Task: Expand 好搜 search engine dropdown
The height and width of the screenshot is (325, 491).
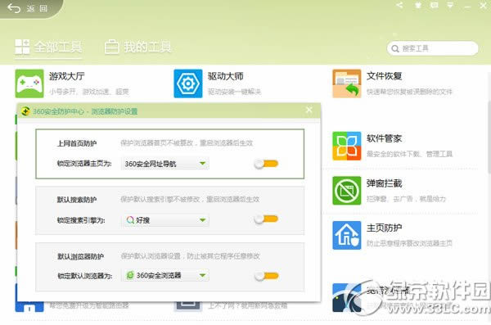Action: pos(165,220)
